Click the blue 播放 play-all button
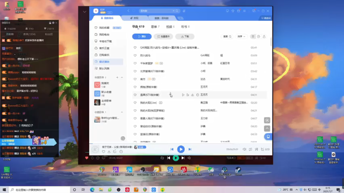The height and width of the screenshot is (193, 344). point(142,36)
